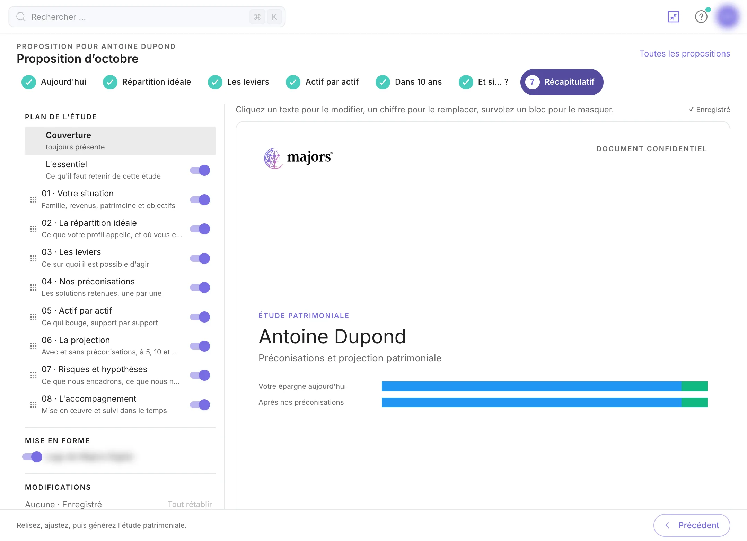Click the search magnifier icon
The image size is (747, 541).
(21, 17)
